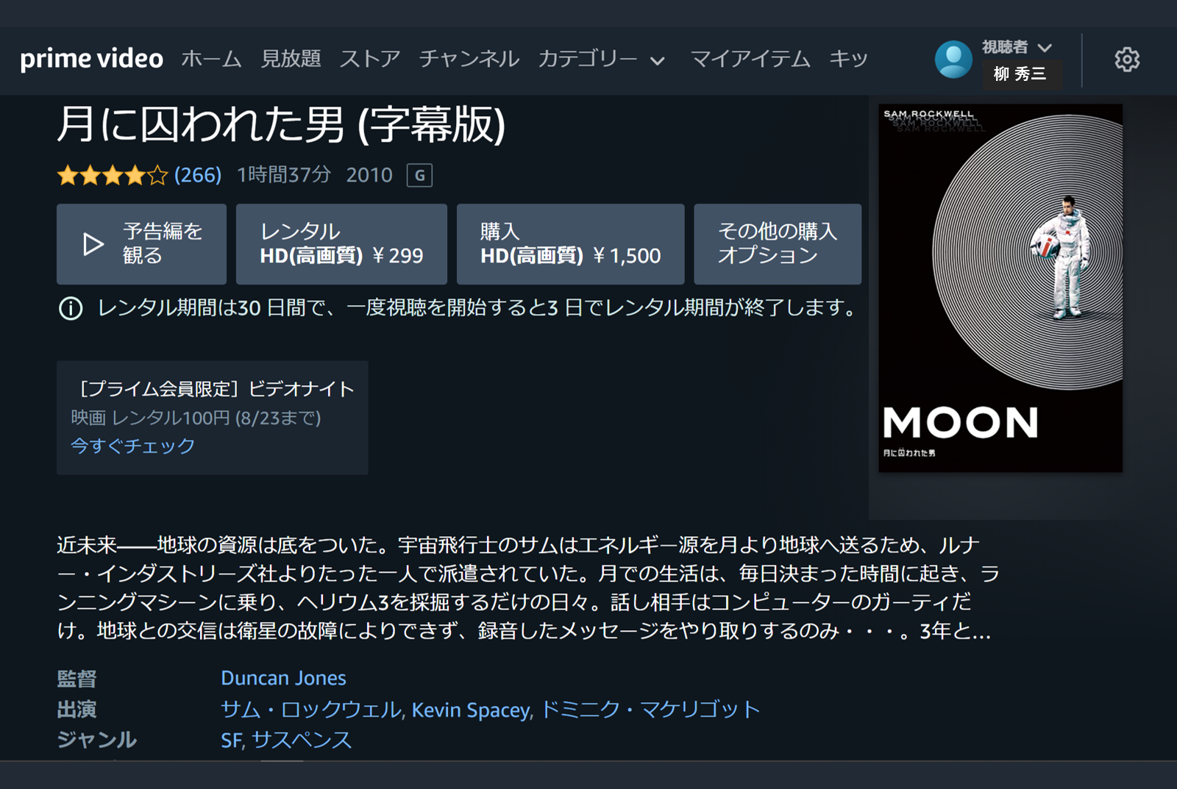The image size is (1177, 789).
Task: Click the prime video logo
Action: click(x=91, y=59)
